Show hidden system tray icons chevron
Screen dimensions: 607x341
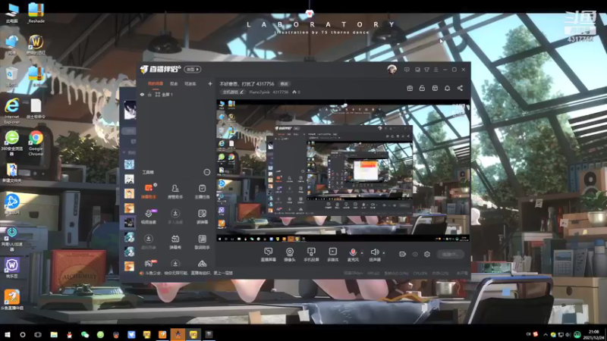coord(545,334)
